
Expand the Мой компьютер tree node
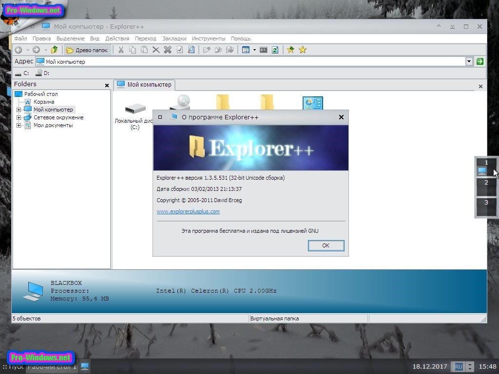click(19, 110)
